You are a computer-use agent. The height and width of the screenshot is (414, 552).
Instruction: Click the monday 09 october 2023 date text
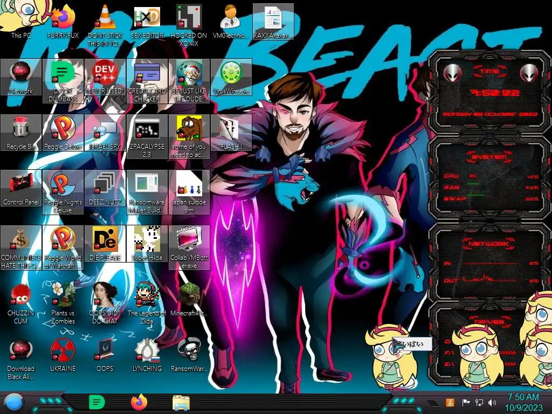[x=490, y=114]
